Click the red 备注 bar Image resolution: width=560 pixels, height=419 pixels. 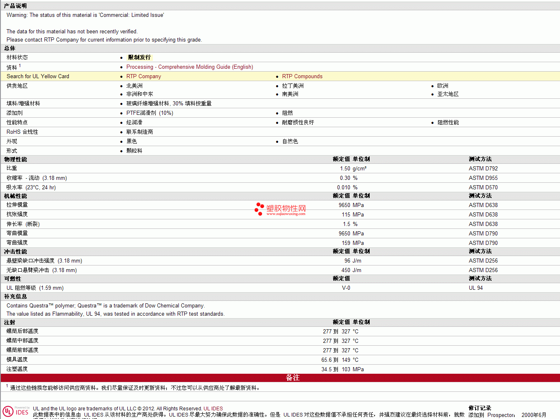[x=280, y=377]
